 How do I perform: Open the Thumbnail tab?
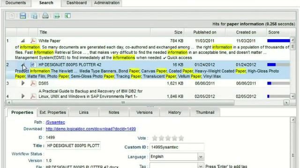(x=205, y=112)
